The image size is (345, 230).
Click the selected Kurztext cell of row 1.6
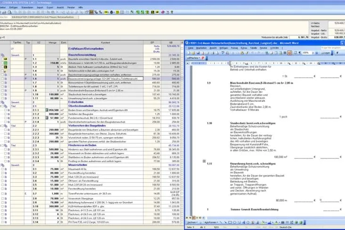click(x=106, y=79)
